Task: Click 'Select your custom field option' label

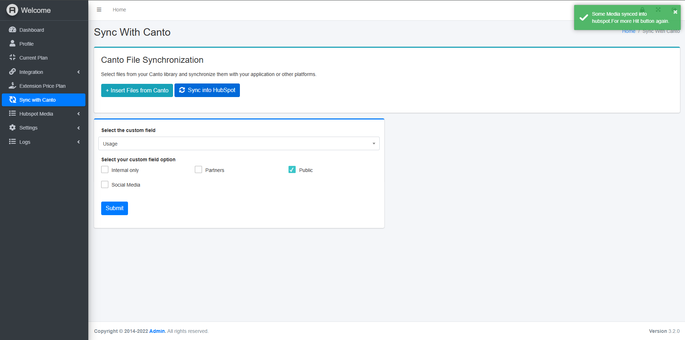Action: pos(138,159)
